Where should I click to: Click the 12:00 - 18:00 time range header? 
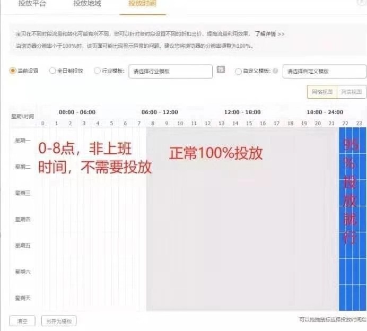(x=242, y=112)
